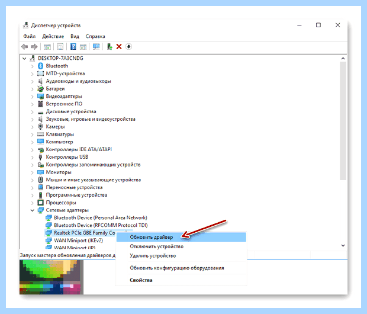This screenshot has width=367, height=314.
Task: Click the blue Help question-mark toolbar icon
Action: (x=73, y=47)
